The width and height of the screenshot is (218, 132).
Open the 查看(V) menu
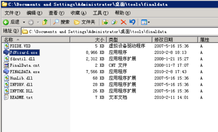click(56, 13)
